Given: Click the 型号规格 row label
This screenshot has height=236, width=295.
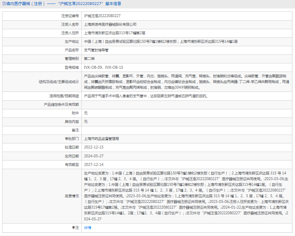Looking at the screenshot, I should pyautogui.click(x=72, y=67).
